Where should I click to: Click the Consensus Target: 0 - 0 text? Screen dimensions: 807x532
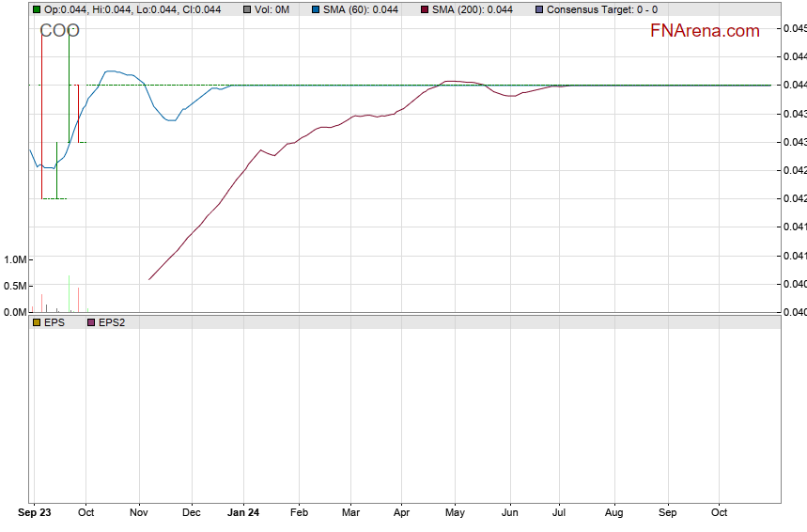tap(602, 9)
